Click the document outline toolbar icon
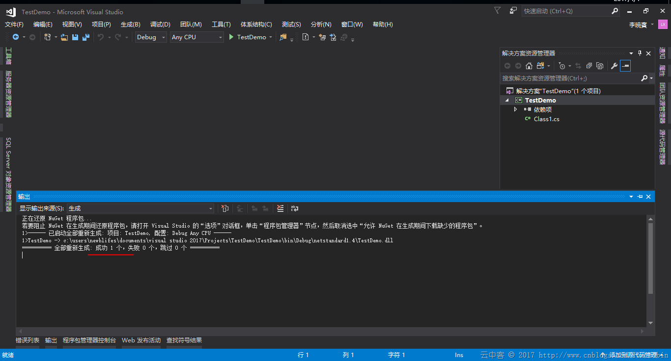This screenshot has width=671, height=361. pyautogui.click(x=306, y=37)
